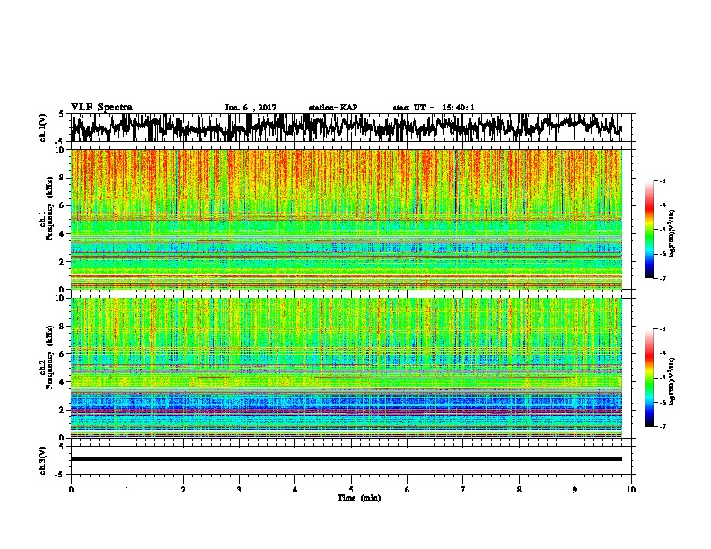
Task: Click the "3" tick label on the time axis
Action: point(239,490)
